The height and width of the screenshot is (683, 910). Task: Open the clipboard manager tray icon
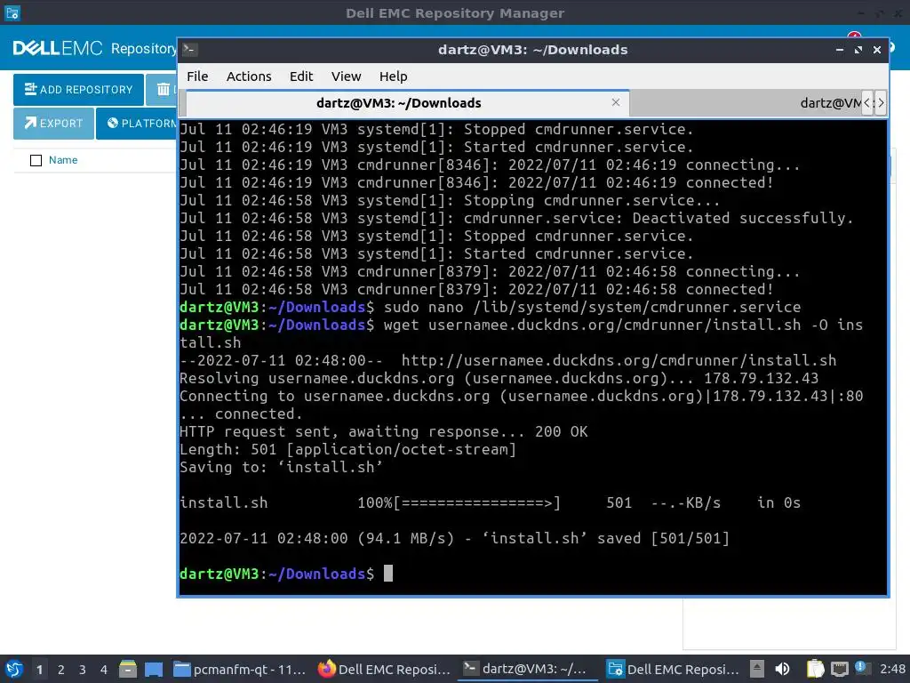[x=816, y=669]
